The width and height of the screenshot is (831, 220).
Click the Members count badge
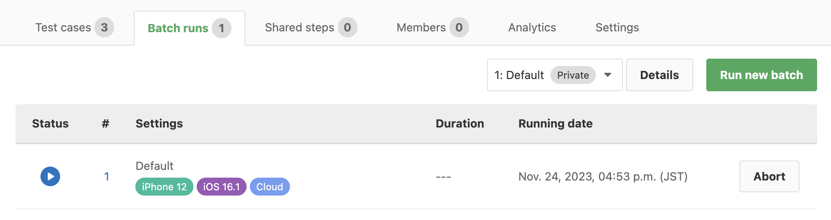point(459,27)
